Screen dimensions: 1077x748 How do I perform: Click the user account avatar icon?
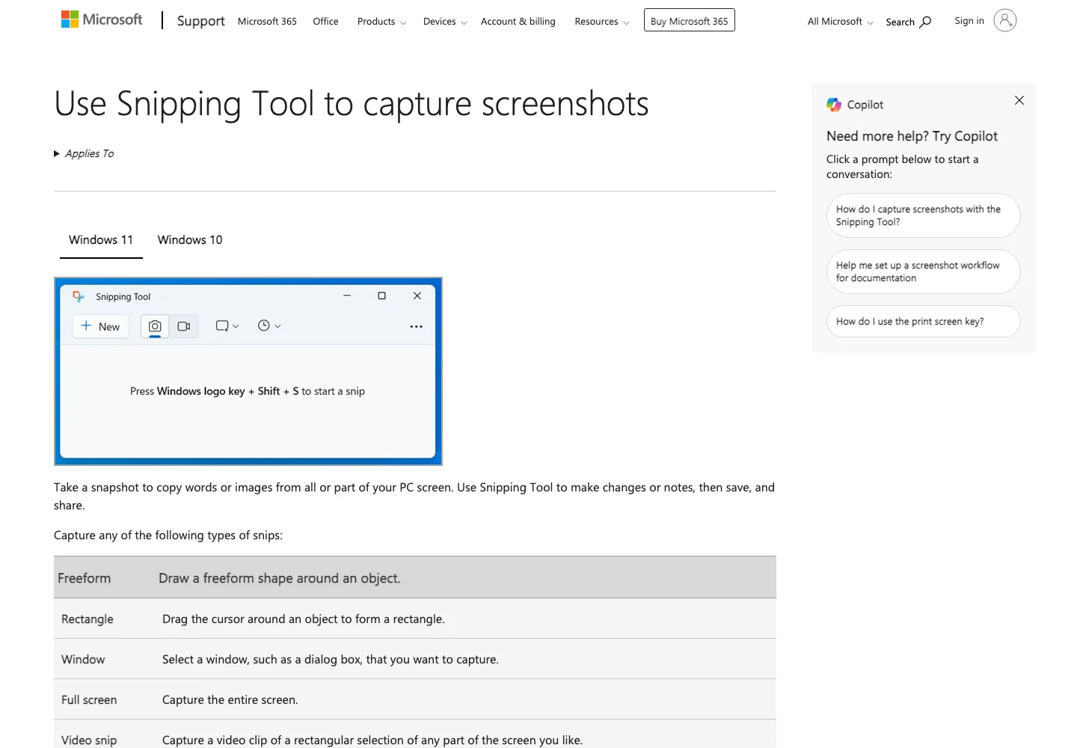point(1005,20)
